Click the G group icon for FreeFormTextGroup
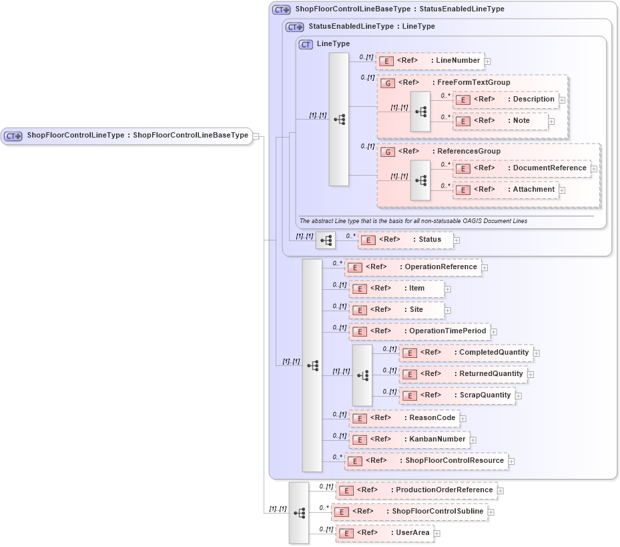 (x=388, y=83)
